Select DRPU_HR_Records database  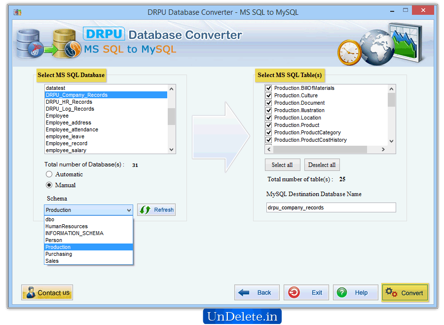point(106,102)
